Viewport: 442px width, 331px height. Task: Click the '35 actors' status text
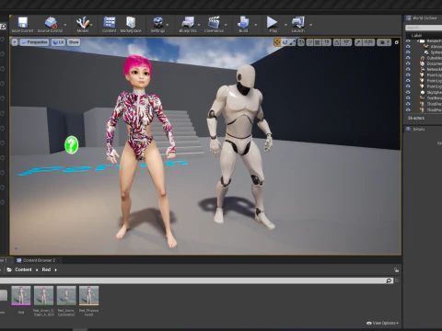pyautogui.click(x=416, y=118)
